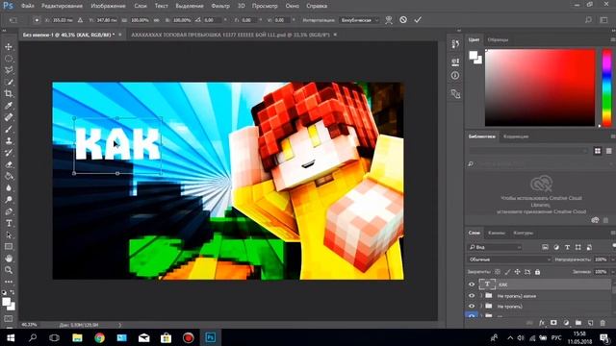Swap foreground and background colors
Screen dimensions: 616x346
coord(13,292)
